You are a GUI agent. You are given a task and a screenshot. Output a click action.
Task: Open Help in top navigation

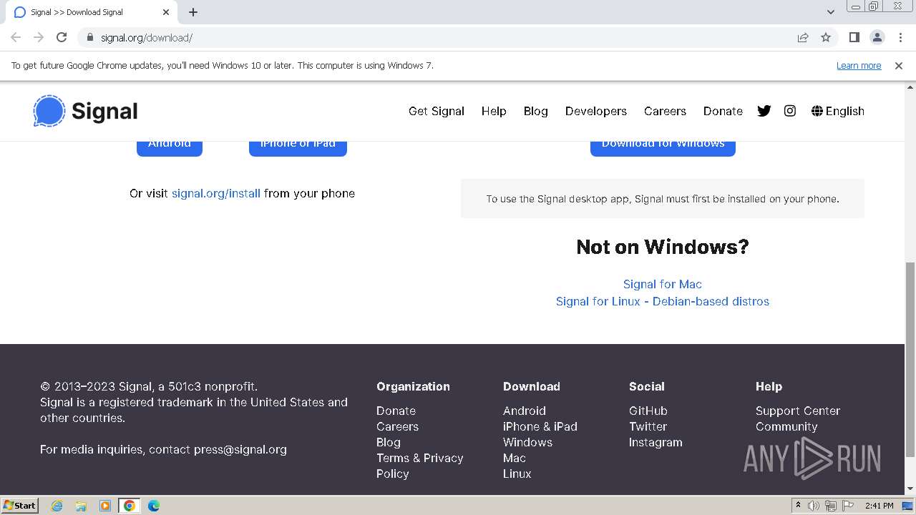(x=494, y=111)
